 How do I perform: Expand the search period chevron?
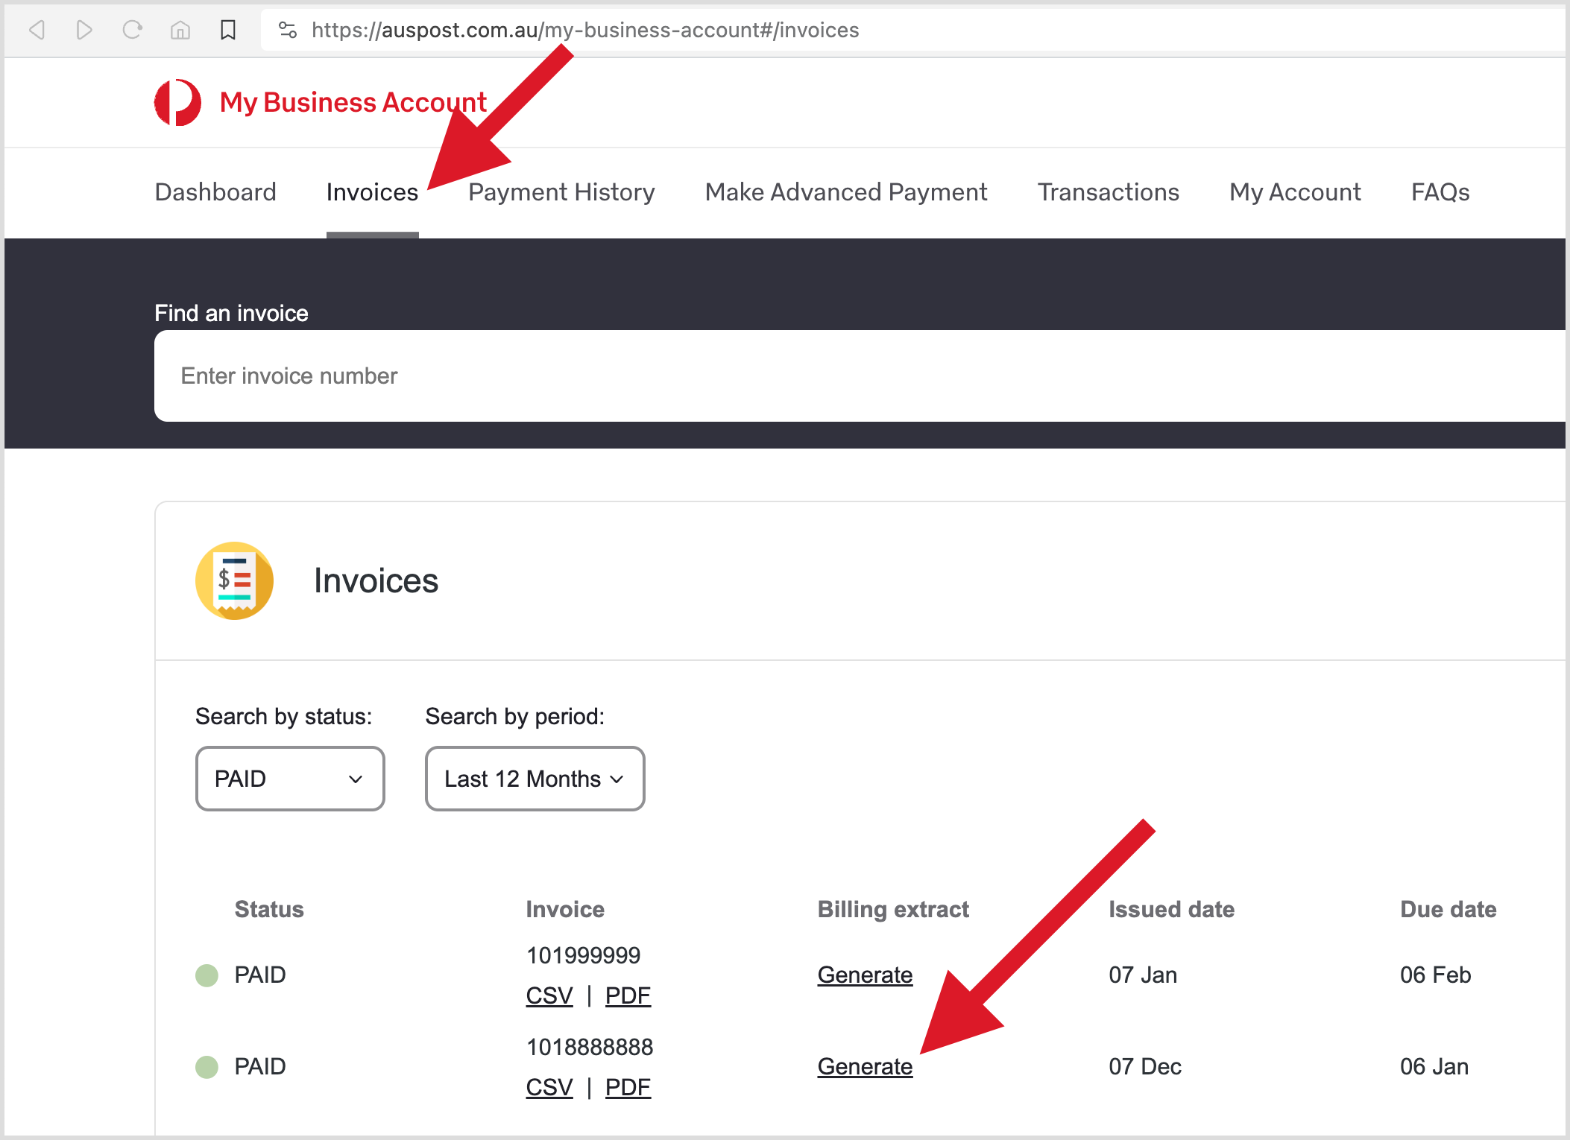coord(616,779)
